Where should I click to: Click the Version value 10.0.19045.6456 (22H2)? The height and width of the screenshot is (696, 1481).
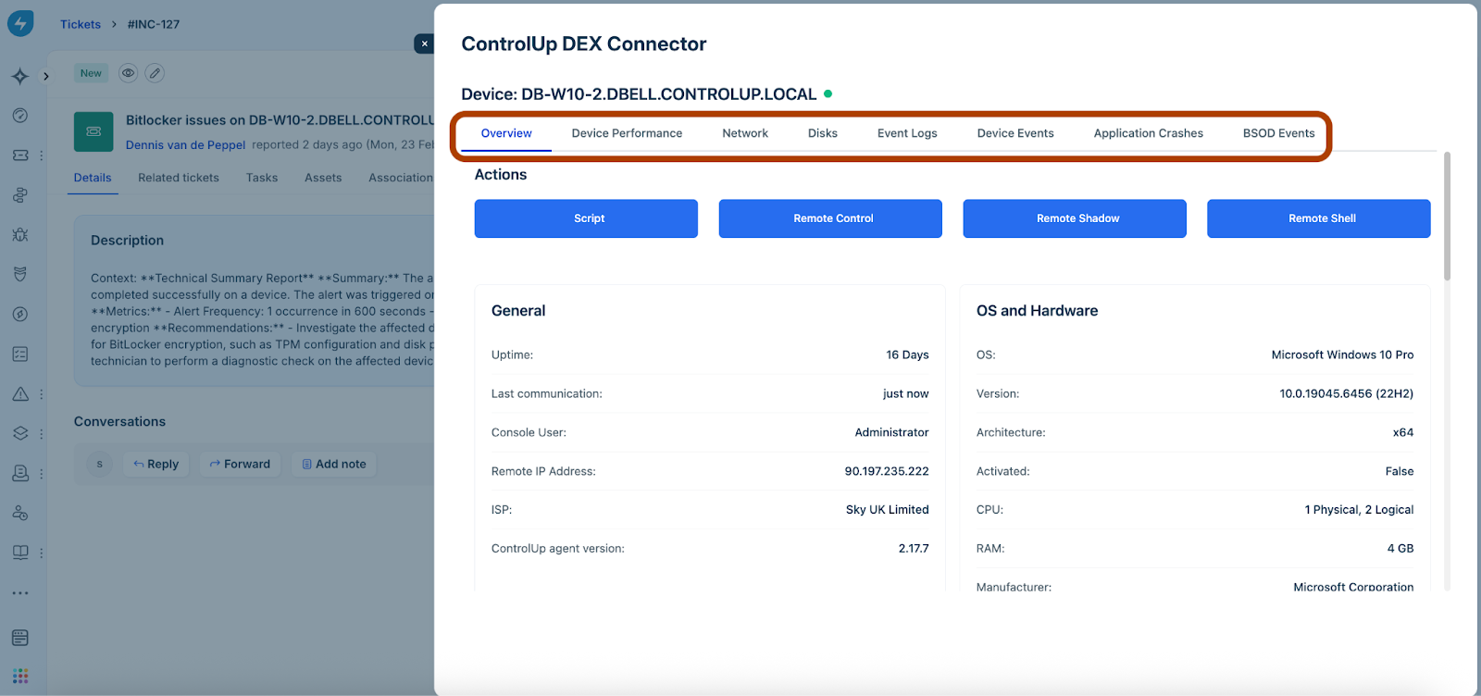(1347, 393)
